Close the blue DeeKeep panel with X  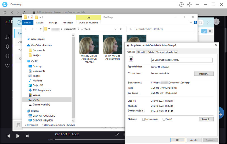[209, 23]
